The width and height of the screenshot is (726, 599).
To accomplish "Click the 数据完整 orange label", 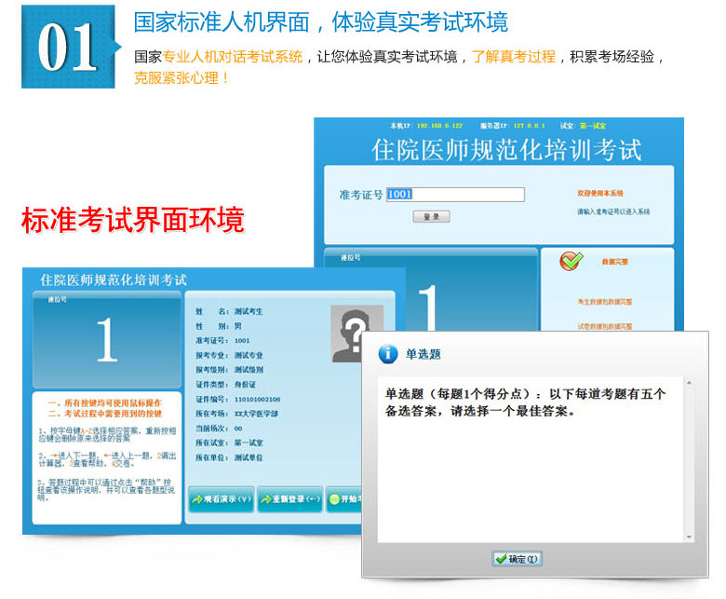I will pos(614,262).
